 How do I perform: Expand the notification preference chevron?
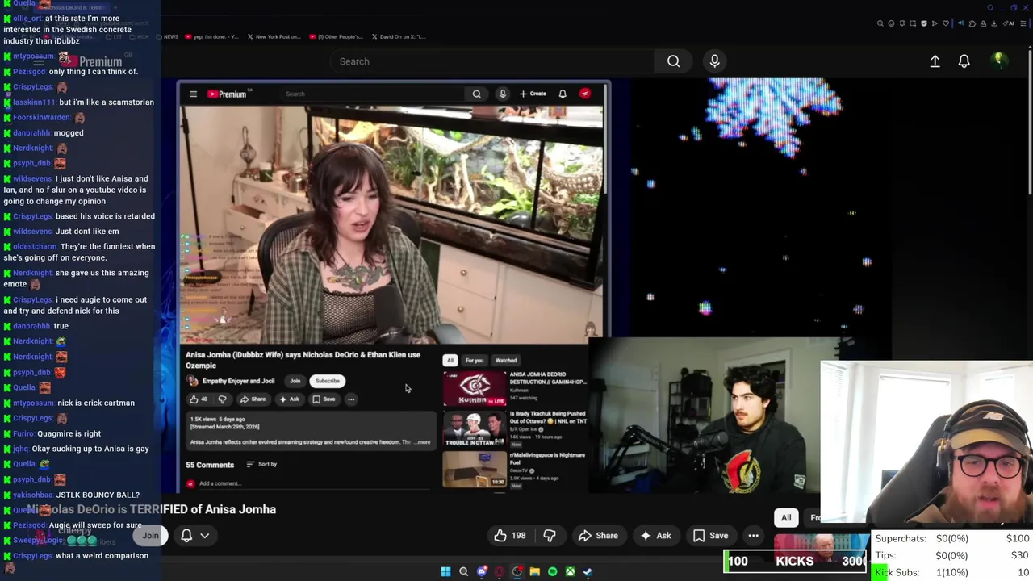click(205, 536)
